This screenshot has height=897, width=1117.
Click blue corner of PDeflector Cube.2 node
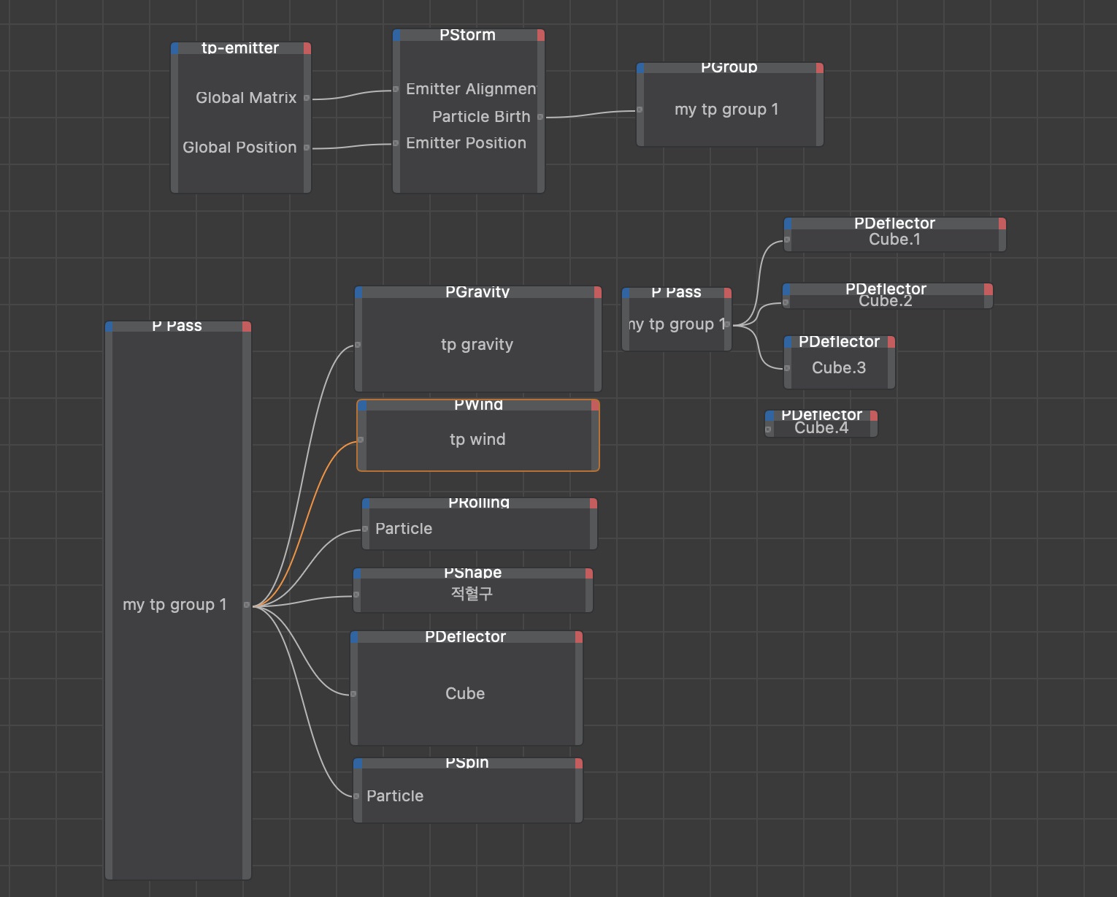[787, 289]
